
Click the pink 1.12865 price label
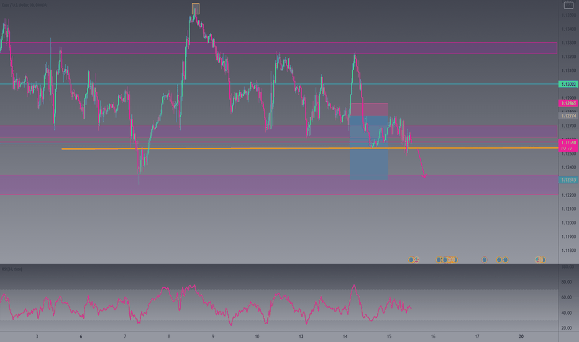(568, 103)
